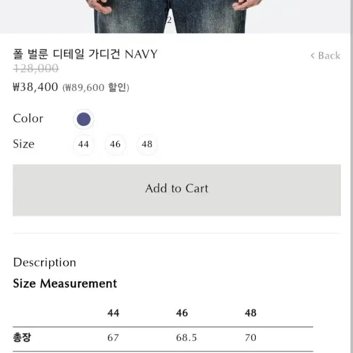Choose size 46 option
Viewport: 353px width, 353px height.
115,145
